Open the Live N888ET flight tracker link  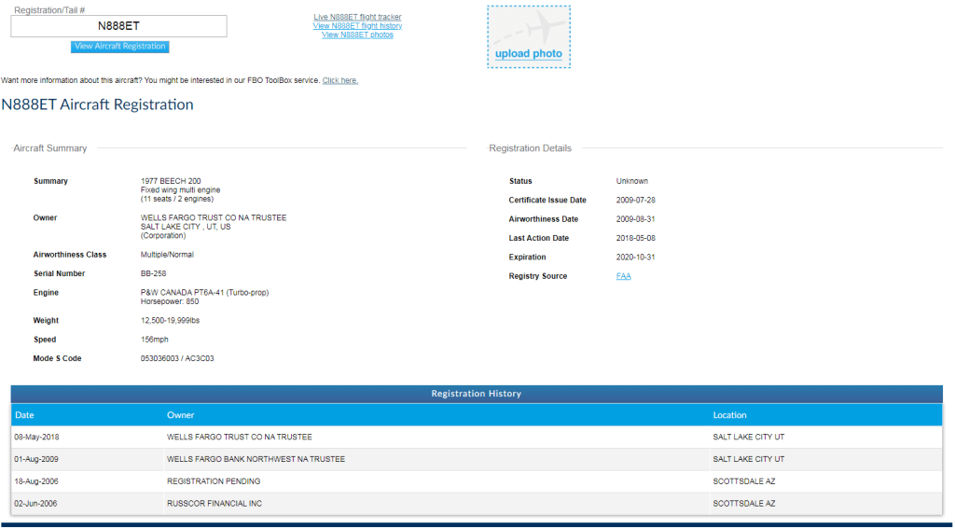coord(357,17)
